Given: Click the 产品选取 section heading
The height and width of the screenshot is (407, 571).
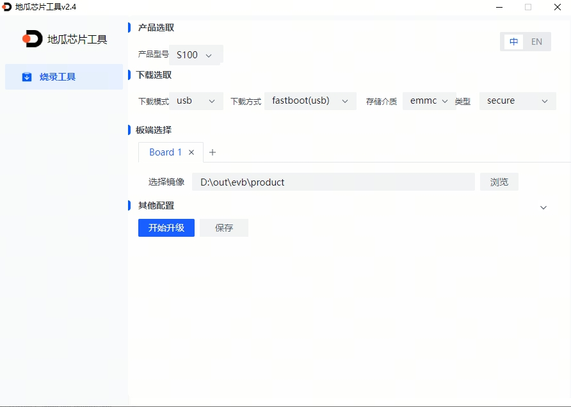Looking at the screenshot, I should coord(156,28).
